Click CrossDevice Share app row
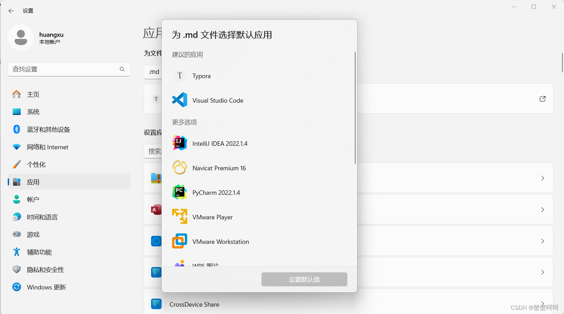The image size is (564, 314). click(348, 301)
